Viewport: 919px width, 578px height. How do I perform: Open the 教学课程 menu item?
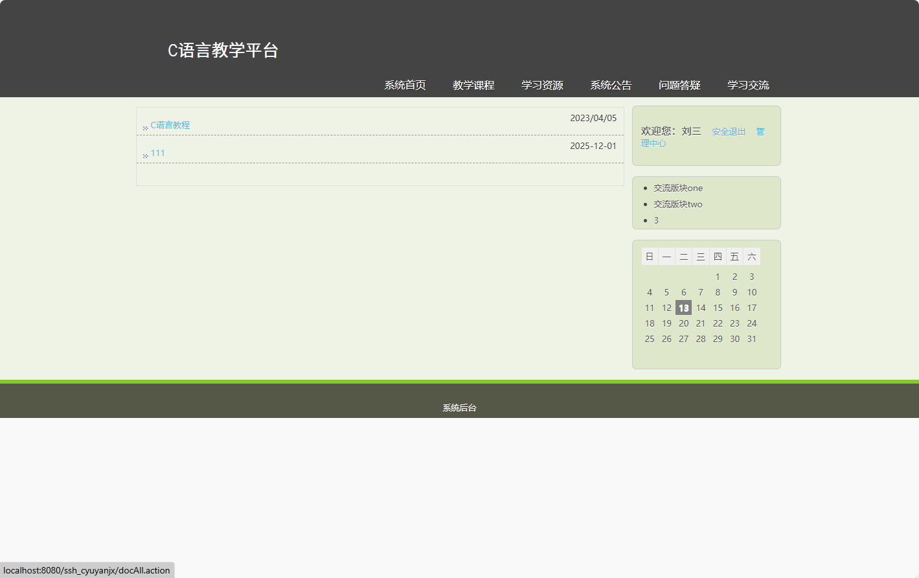click(x=473, y=84)
